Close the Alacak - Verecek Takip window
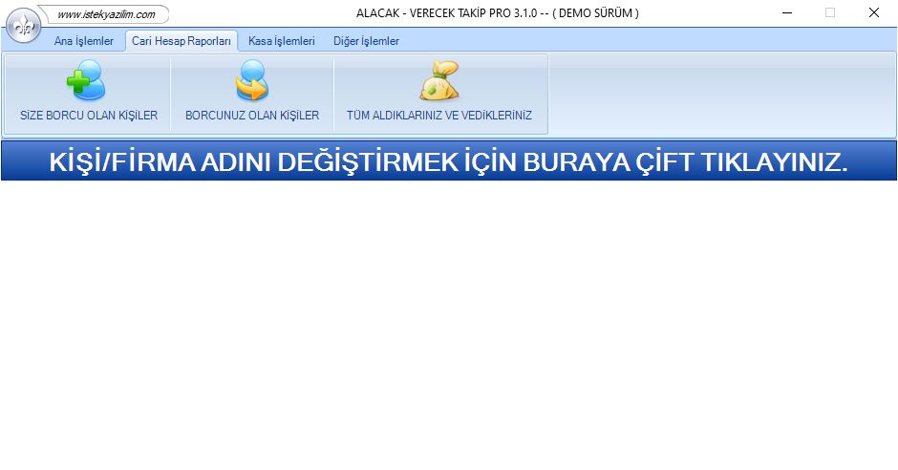Image resolution: width=898 pixels, height=470 pixels. pyautogui.click(x=873, y=12)
